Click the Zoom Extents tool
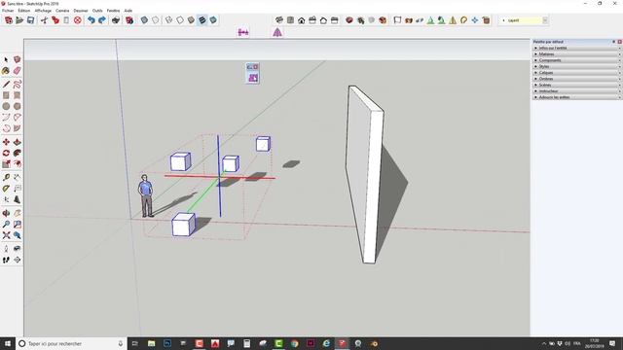 [x=6, y=235]
